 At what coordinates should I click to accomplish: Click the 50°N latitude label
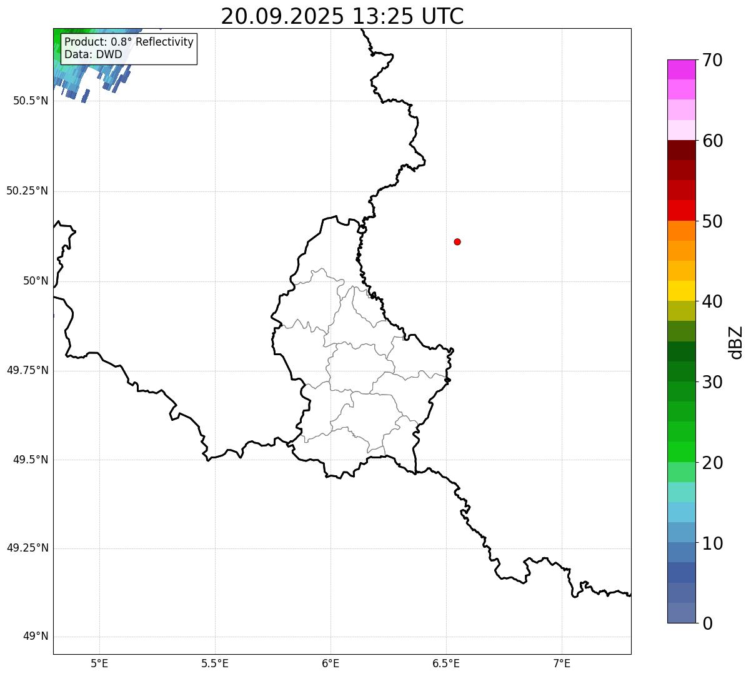36,281
